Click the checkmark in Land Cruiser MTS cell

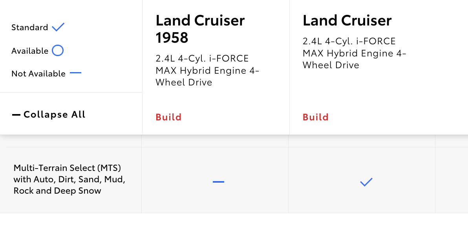coord(366,182)
